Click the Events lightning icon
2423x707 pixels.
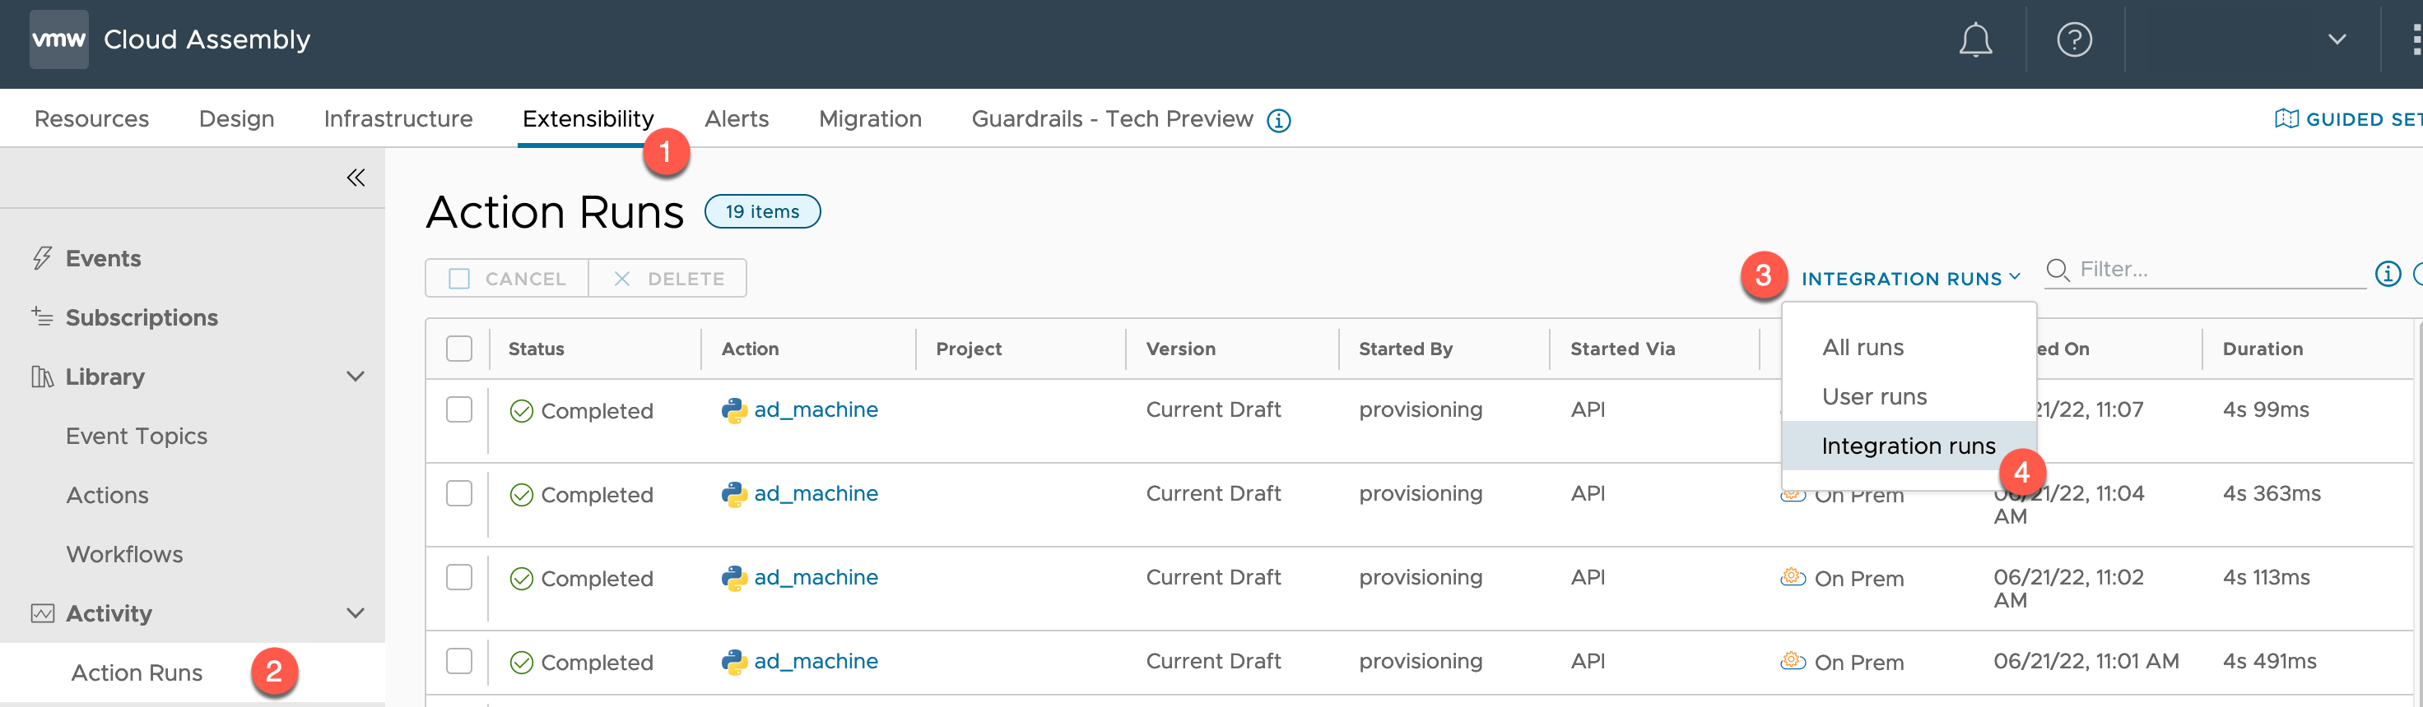point(41,257)
